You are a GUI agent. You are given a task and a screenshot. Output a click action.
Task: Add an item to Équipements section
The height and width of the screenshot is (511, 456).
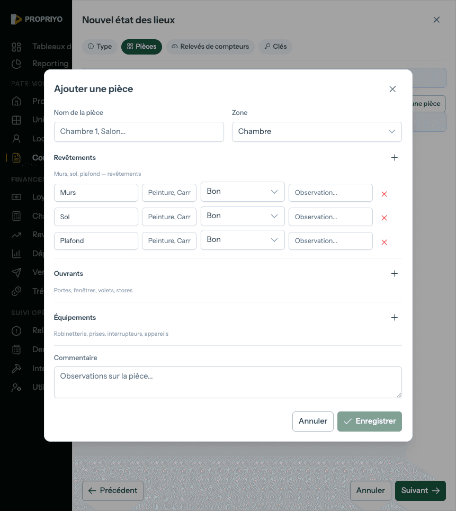(x=394, y=318)
